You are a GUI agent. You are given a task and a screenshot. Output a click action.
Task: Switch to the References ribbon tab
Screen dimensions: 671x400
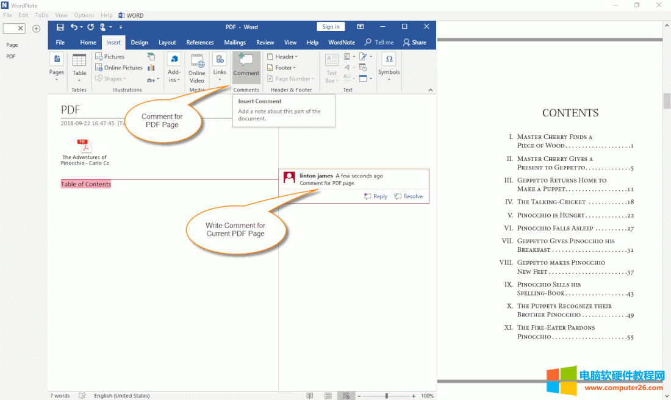coord(199,42)
